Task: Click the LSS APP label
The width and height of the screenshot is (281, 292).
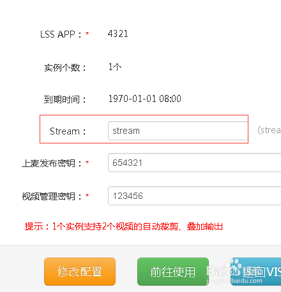Action: (x=61, y=34)
